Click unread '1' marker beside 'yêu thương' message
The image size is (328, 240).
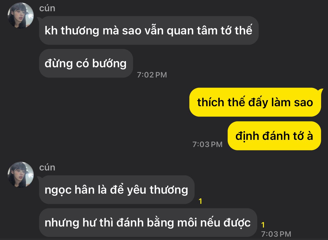[201, 201]
